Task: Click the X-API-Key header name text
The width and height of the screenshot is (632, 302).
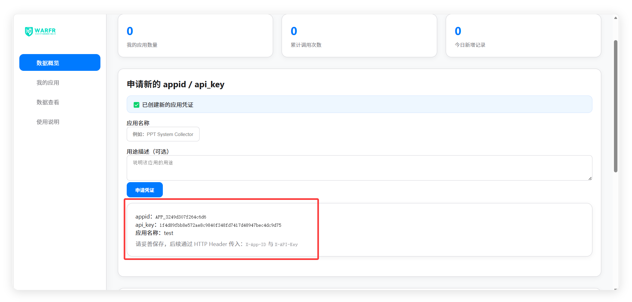Action: pos(286,244)
